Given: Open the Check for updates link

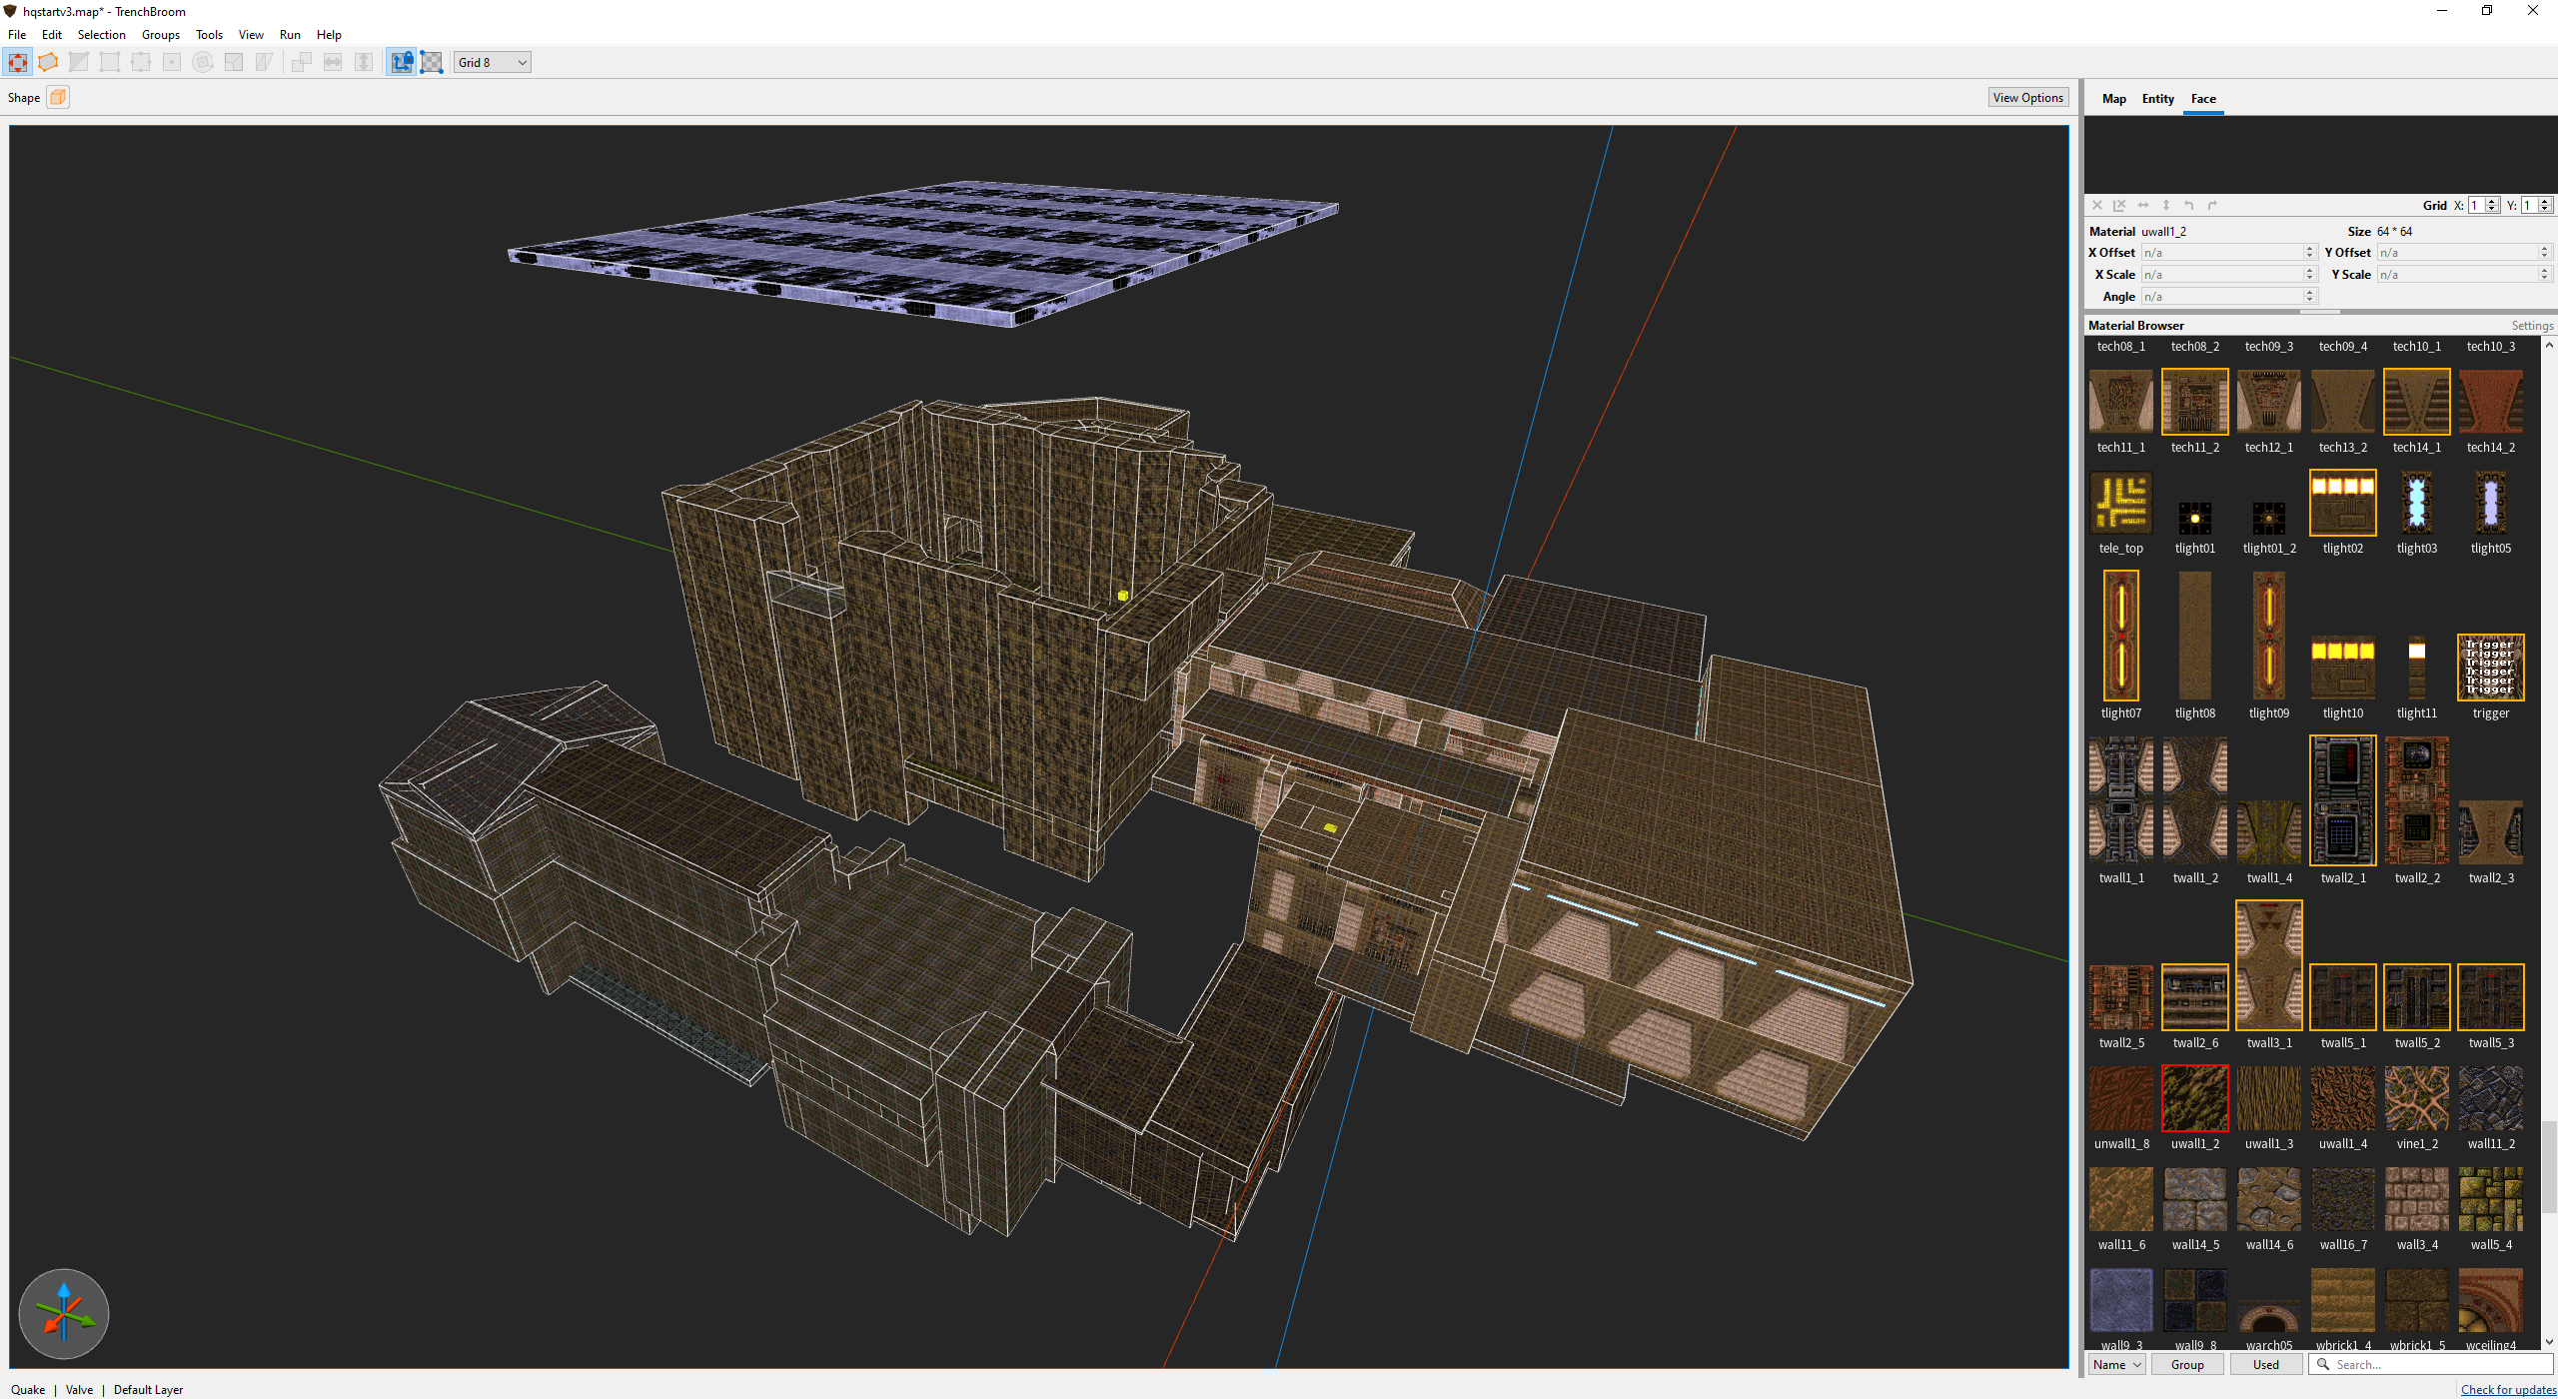Looking at the screenshot, I should [2507, 1389].
